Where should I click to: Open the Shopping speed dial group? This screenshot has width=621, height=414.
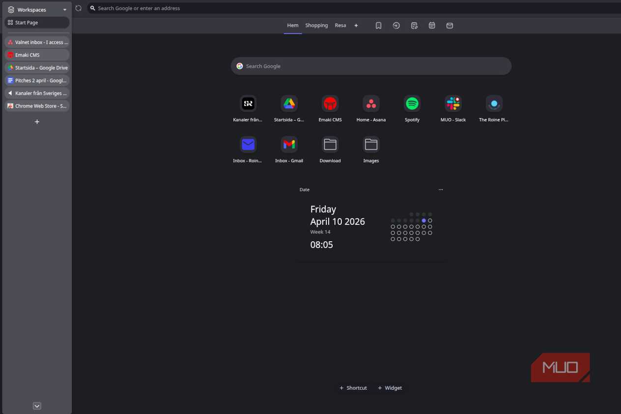coord(316,26)
